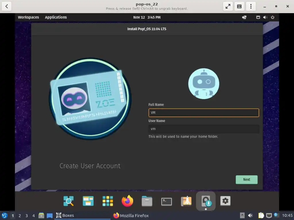Viewport: 294px width, 220px height.
Task: Open the Workspaces icon in dock
Action: (88, 201)
